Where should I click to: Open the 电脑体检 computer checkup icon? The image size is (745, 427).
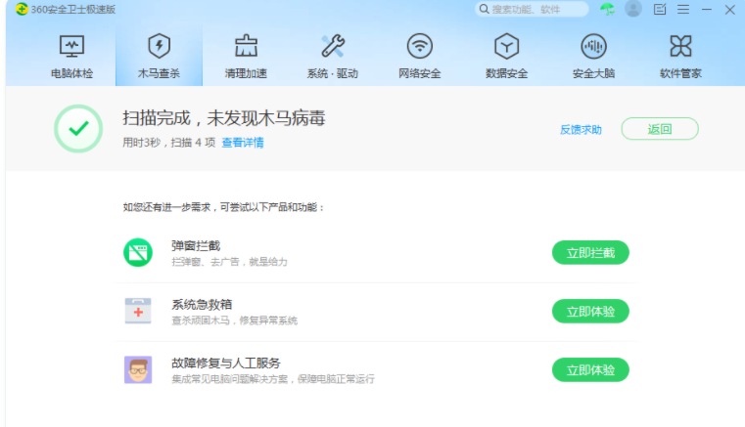(x=71, y=46)
